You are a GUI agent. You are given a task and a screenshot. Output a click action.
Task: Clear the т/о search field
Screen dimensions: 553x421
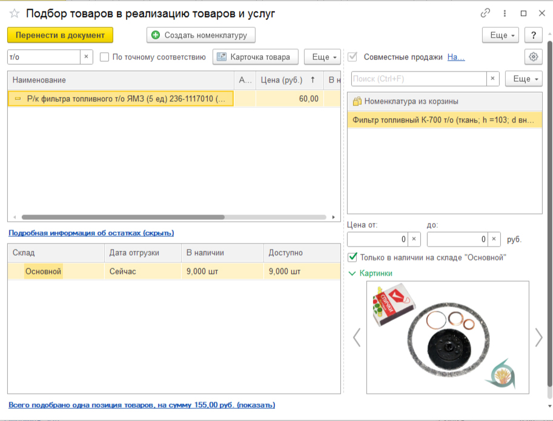coord(86,57)
